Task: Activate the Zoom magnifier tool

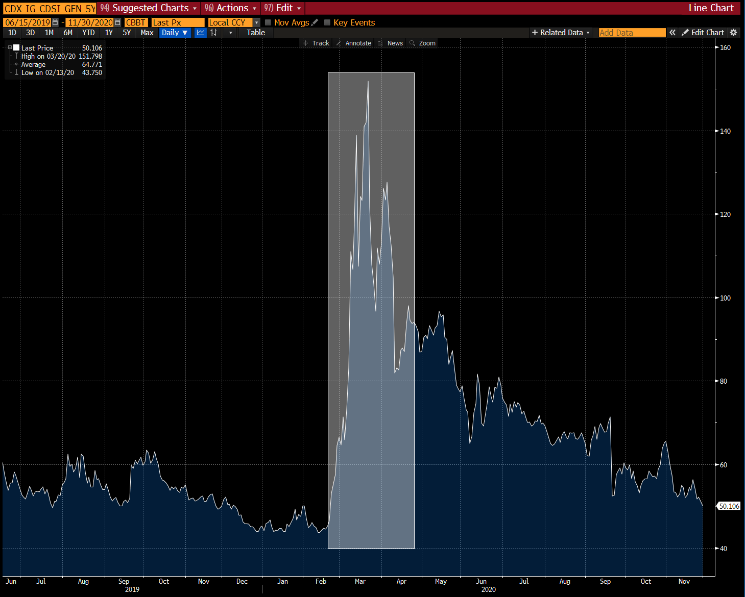Action: point(423,43)
